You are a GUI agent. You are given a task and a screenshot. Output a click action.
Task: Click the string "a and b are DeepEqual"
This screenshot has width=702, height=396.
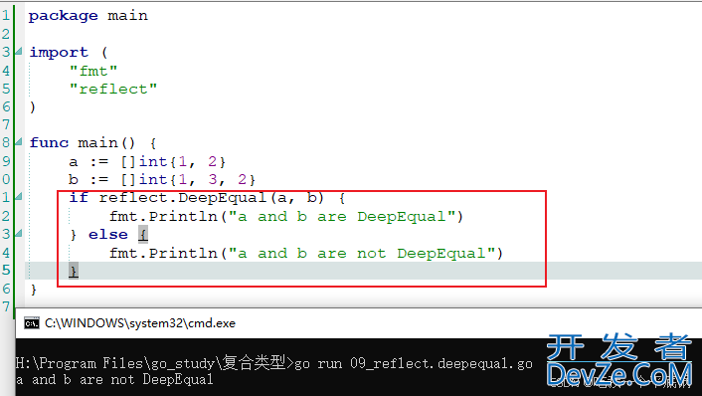pyautogui.click(x=342, y=216)
